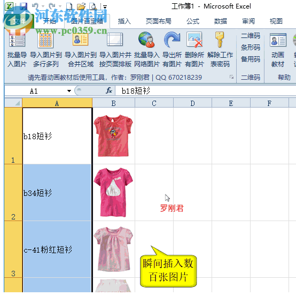Click the Save icon in quick access toolbar

coord(24,6)
